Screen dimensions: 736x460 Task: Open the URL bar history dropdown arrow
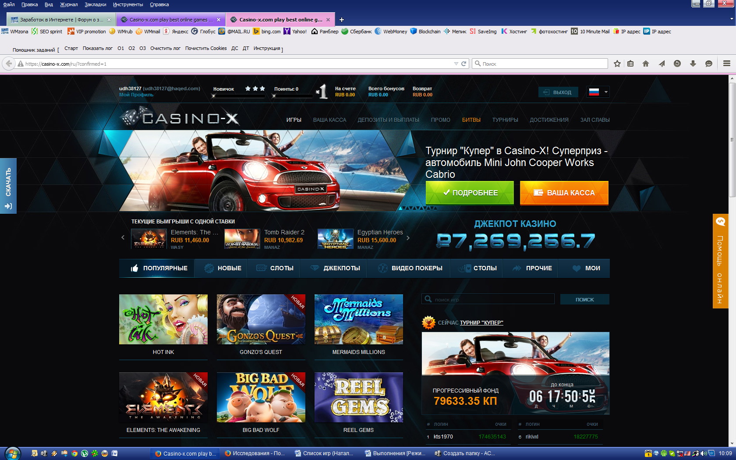456,64
